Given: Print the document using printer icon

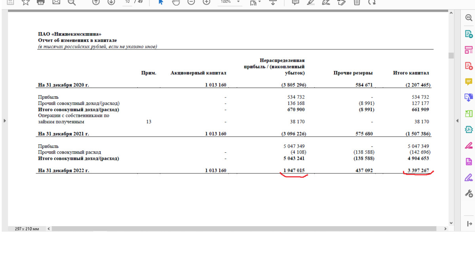Looking at the screenshot, I should click(40, 2).
